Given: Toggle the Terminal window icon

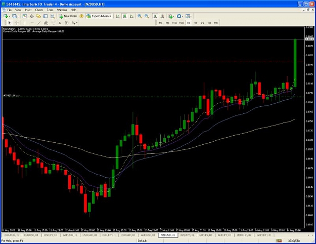Looking at the screenshot, I should [x=46, y=16].
